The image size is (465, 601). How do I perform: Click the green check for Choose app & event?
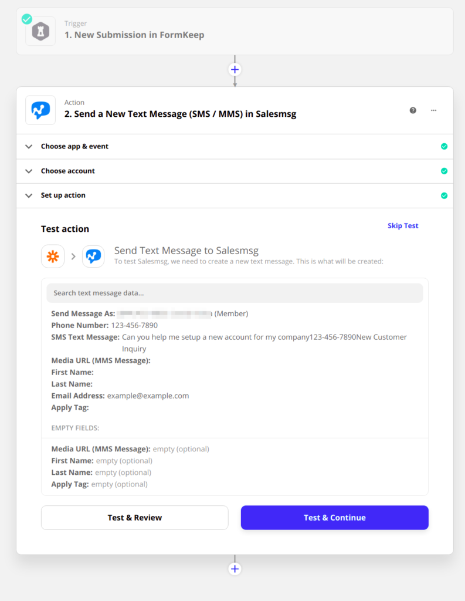444,147
